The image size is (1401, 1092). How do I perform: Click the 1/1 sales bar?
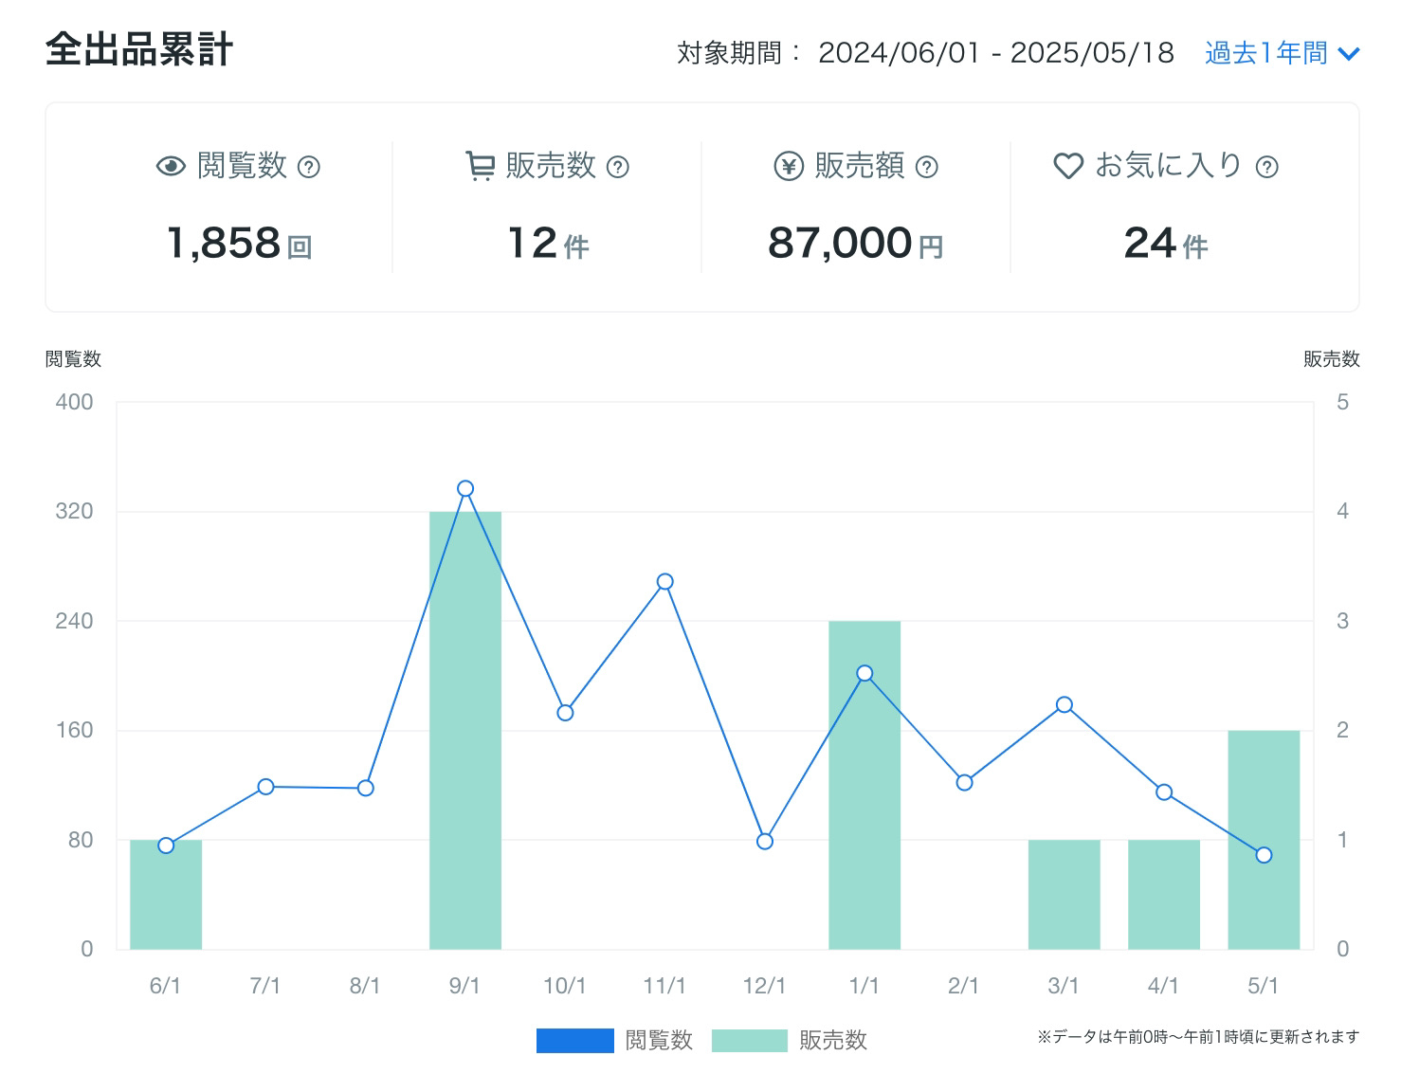coord(864,785)
